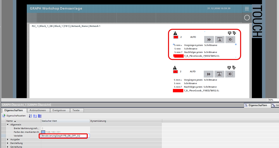Click the categorized view icon after A-Z

35,116
